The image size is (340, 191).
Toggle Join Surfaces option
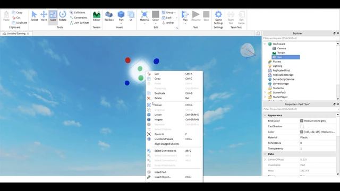[x=79, y=22]
